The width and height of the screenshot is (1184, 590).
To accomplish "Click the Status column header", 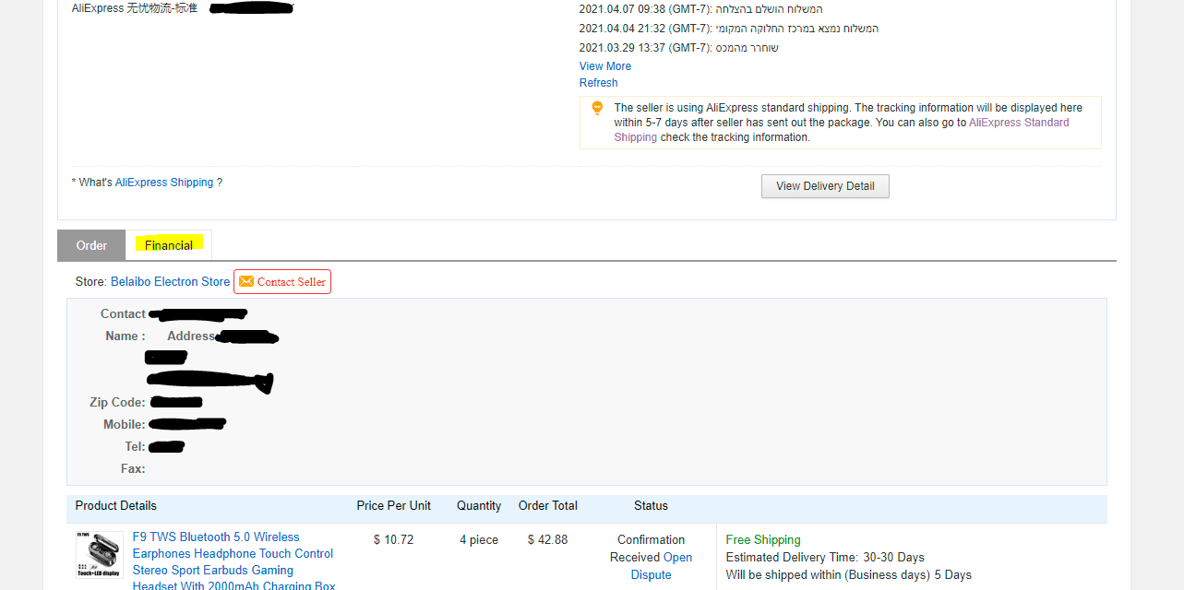I will tap(651, 506).
